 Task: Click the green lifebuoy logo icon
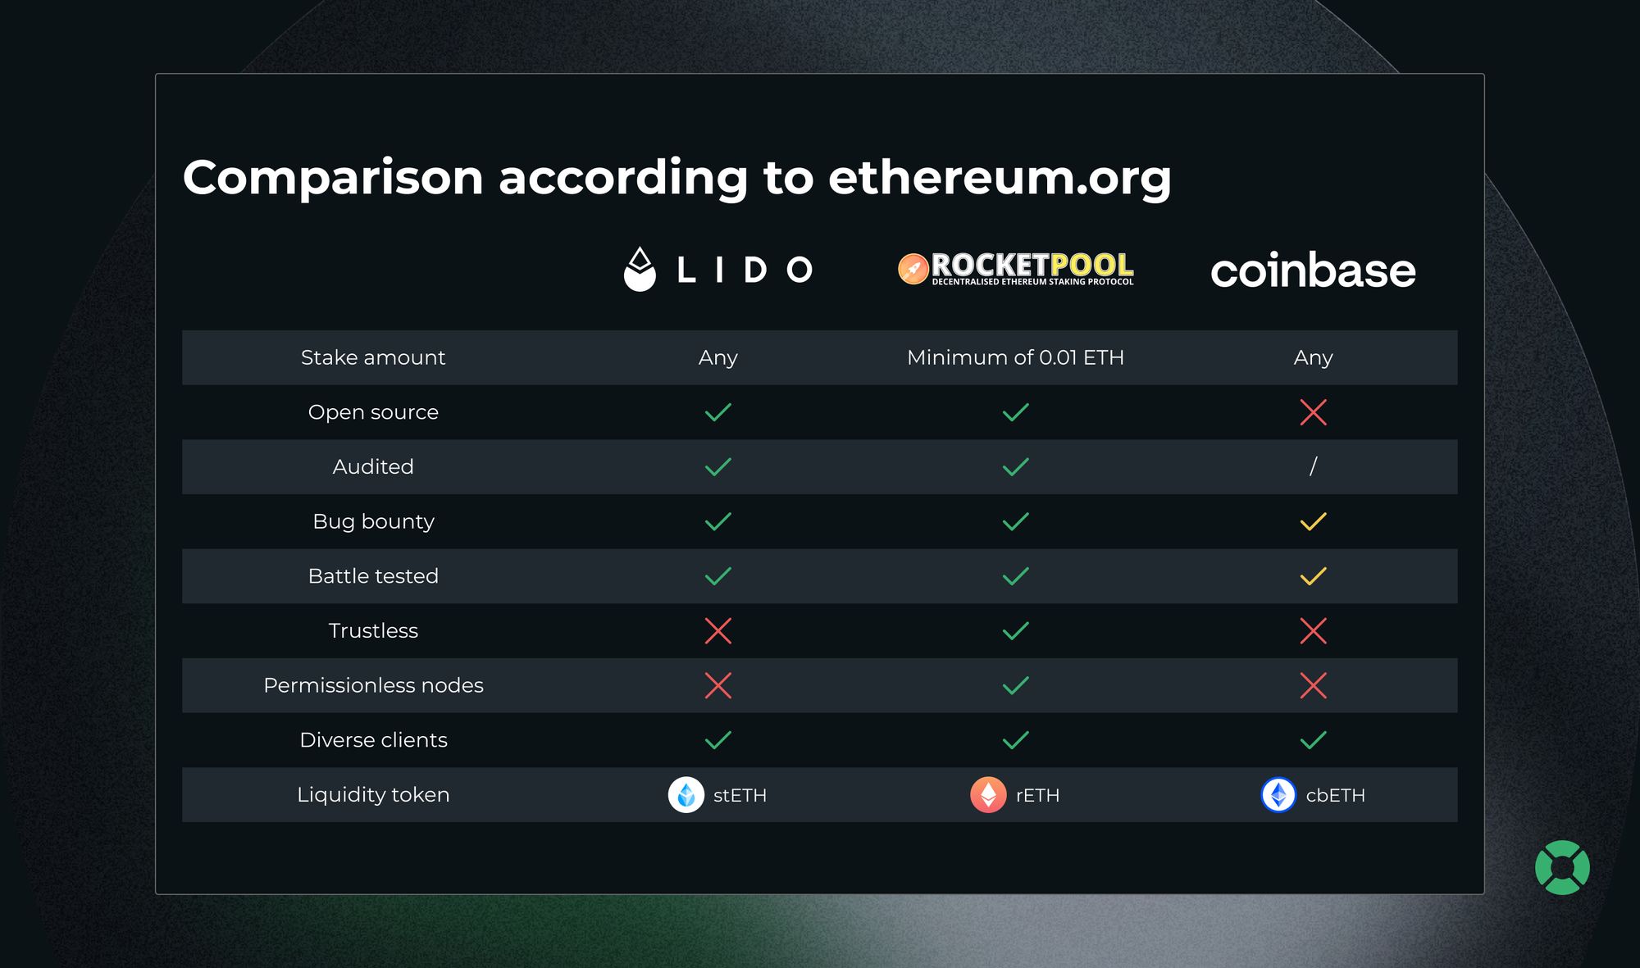pyautogui.click(x=1562, y=867)
